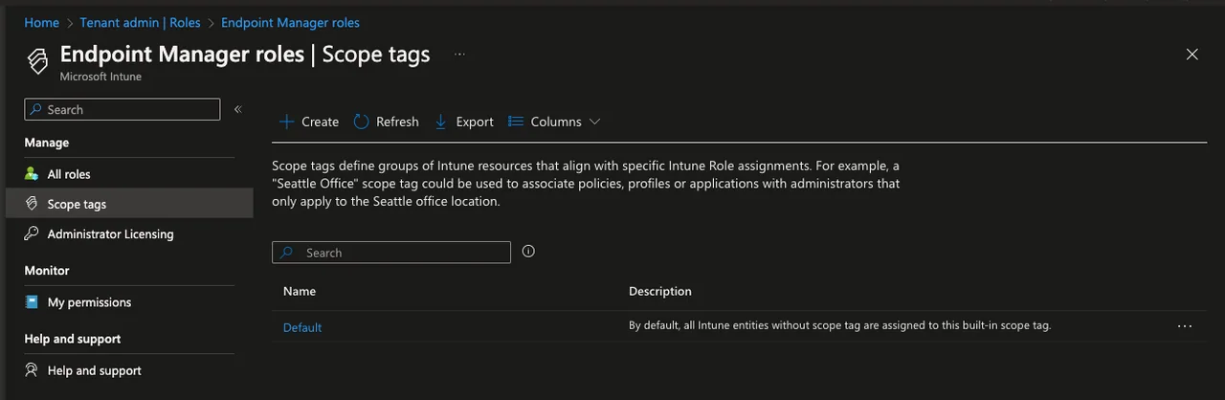Select Scope tags in sidebar
The width and height of the screenshot is (1225, 400).
(x=129, y=204)
